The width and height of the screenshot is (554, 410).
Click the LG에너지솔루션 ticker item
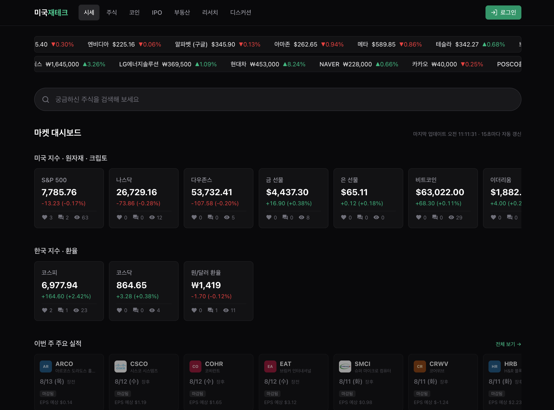click(x=168, y=64)
